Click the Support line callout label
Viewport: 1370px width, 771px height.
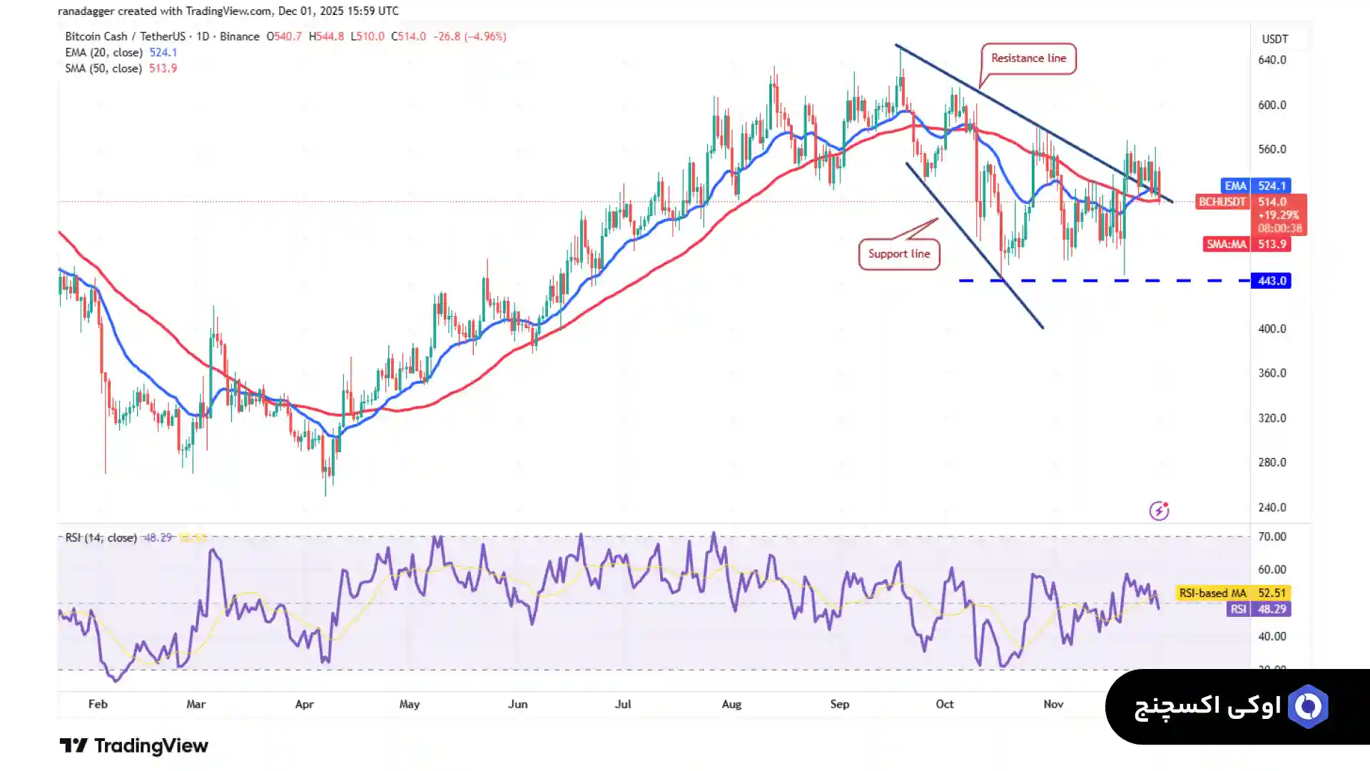(x=898, y=254)
